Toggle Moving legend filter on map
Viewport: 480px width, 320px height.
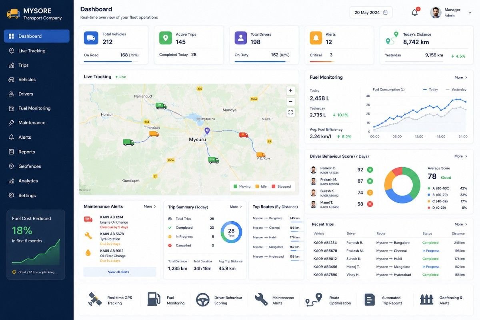[x=242, y=186]
